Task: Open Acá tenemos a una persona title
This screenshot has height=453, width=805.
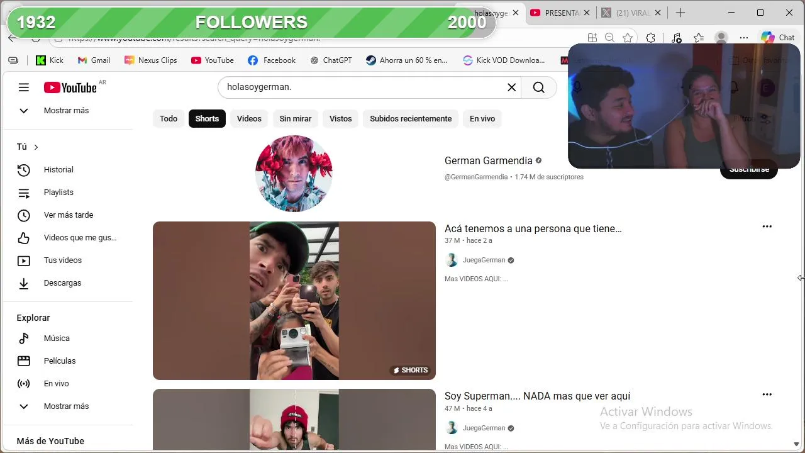Action: coord(533,229)
